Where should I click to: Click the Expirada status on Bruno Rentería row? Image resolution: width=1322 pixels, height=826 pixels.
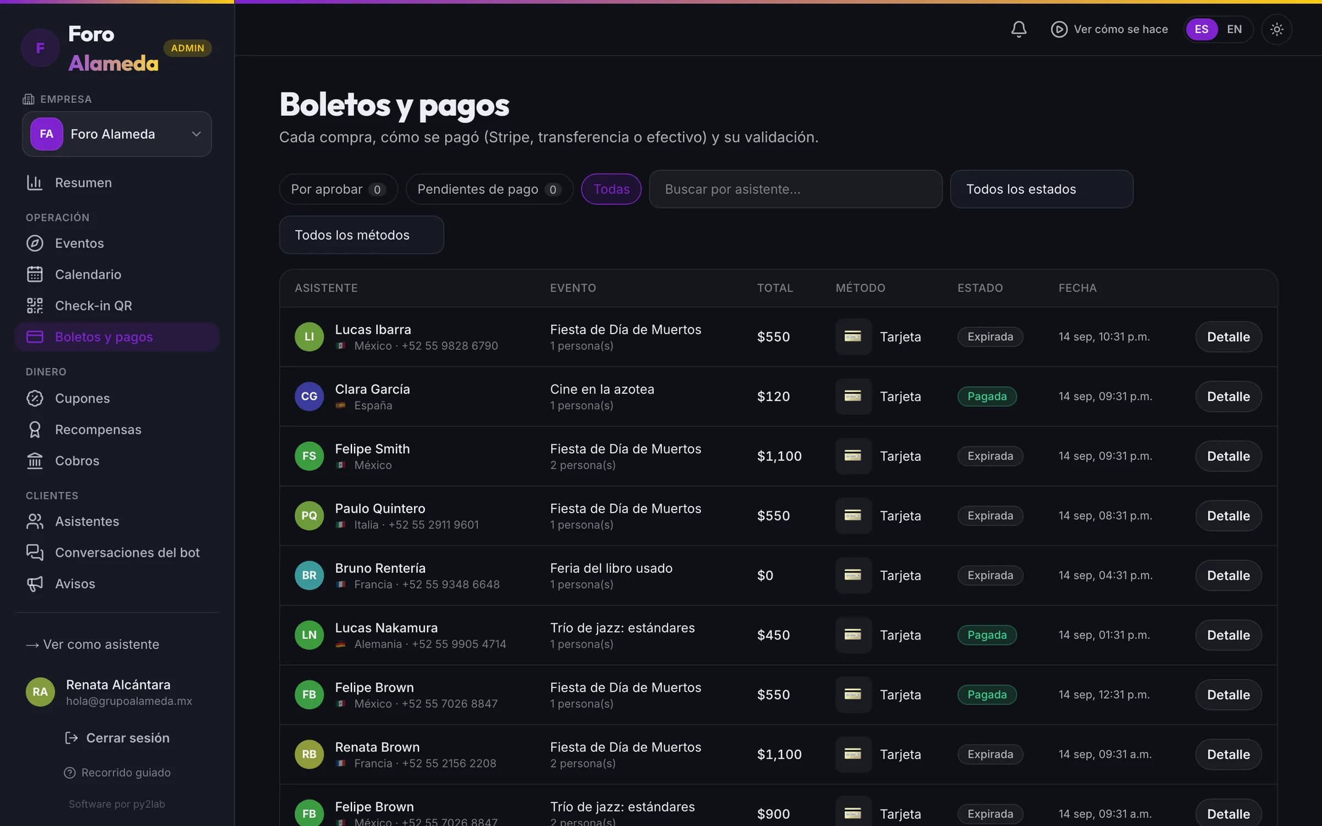(x=990, y=575)
